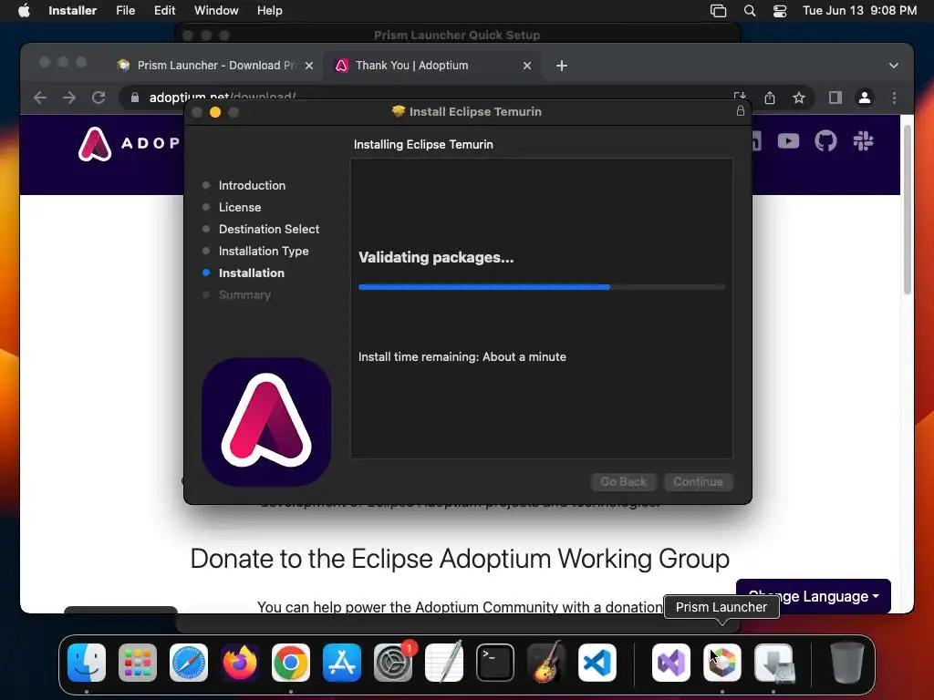Select the Installation step
The width and height of the screenshot is (934, 700).
click(252, 273)
